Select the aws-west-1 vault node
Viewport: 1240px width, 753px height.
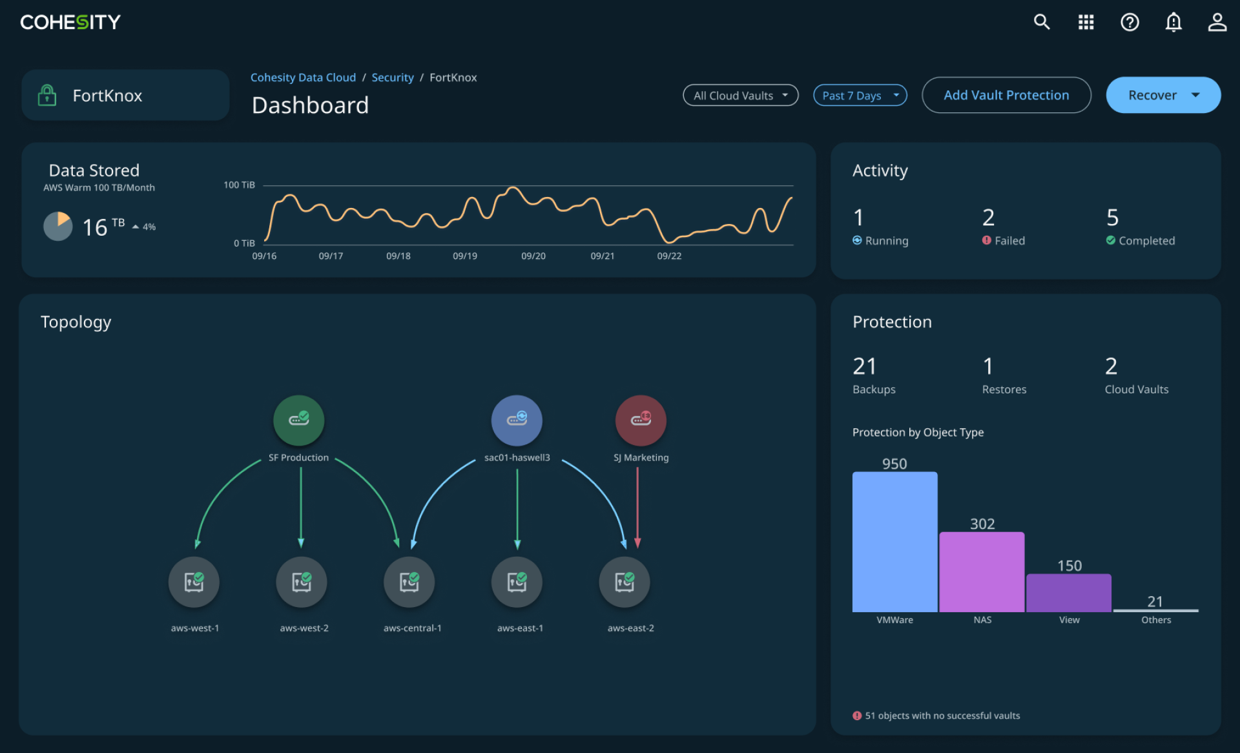194,582
